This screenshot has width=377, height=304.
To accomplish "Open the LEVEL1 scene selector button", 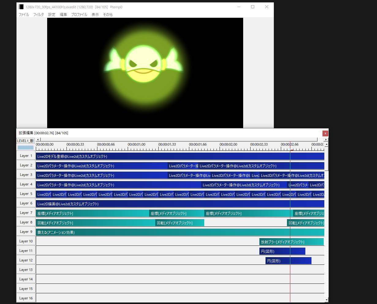I will click(x=26, y=141).
